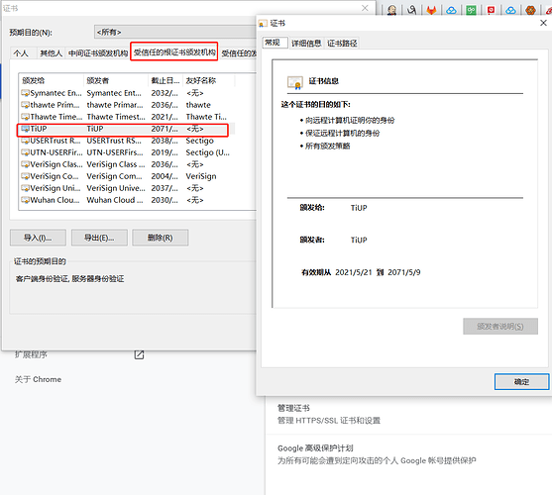Viewport: 552px width, 495px height.
Task: Click the certificate icon of Thawte Time row
Action: [25, 117]
